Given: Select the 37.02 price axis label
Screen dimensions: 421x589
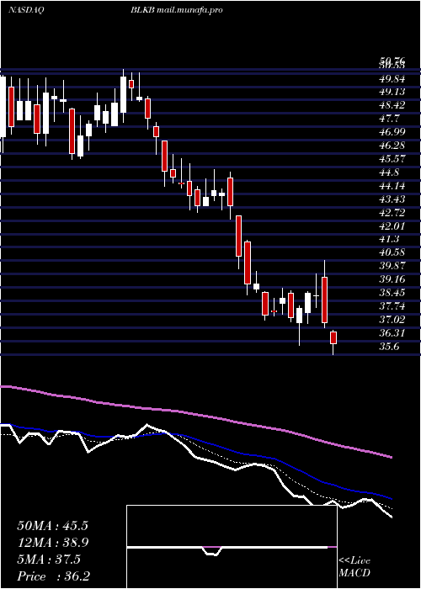Looking at the screenshot, I should point(392,319).
